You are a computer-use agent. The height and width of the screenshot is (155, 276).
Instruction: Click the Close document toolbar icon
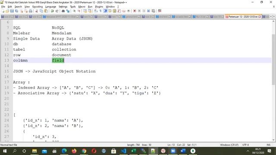tap(21, 11)
